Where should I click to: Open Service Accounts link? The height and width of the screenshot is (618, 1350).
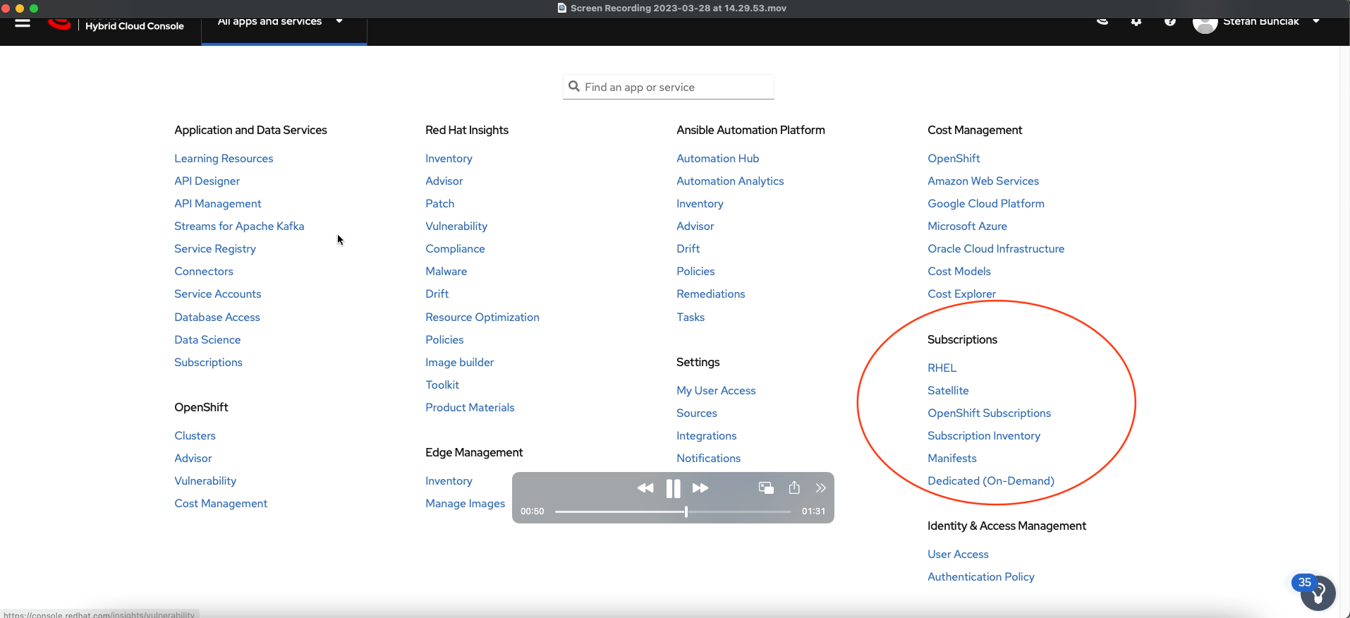(218, 294)
